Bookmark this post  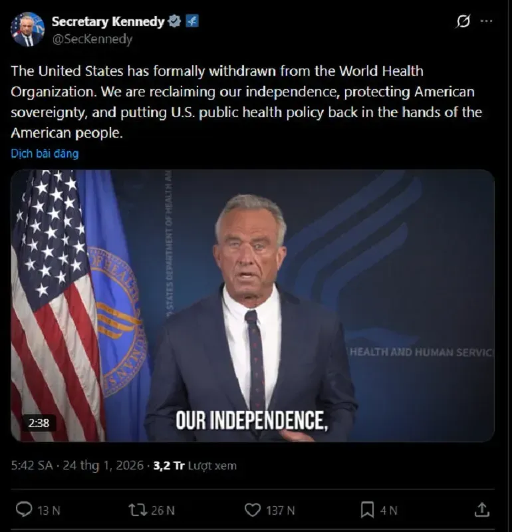[x=367, y=509]
